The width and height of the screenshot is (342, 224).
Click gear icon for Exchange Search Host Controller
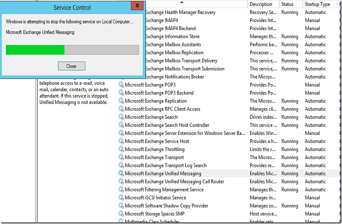coord(121,125)
